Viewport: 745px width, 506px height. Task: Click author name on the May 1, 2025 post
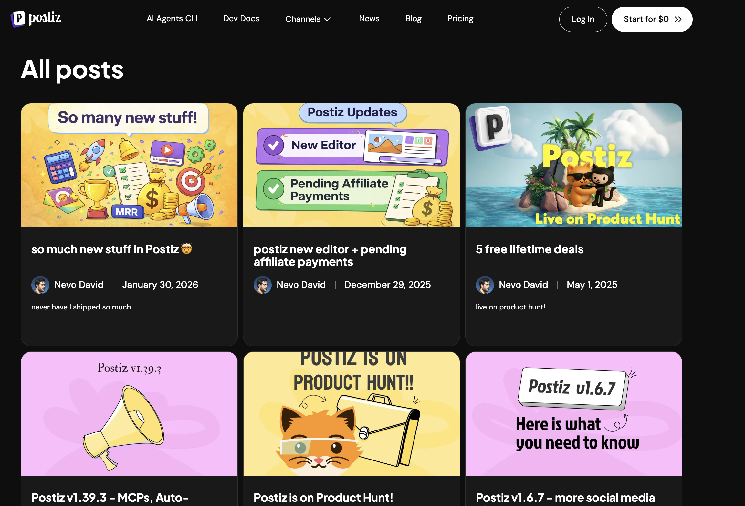coord(523,285)
